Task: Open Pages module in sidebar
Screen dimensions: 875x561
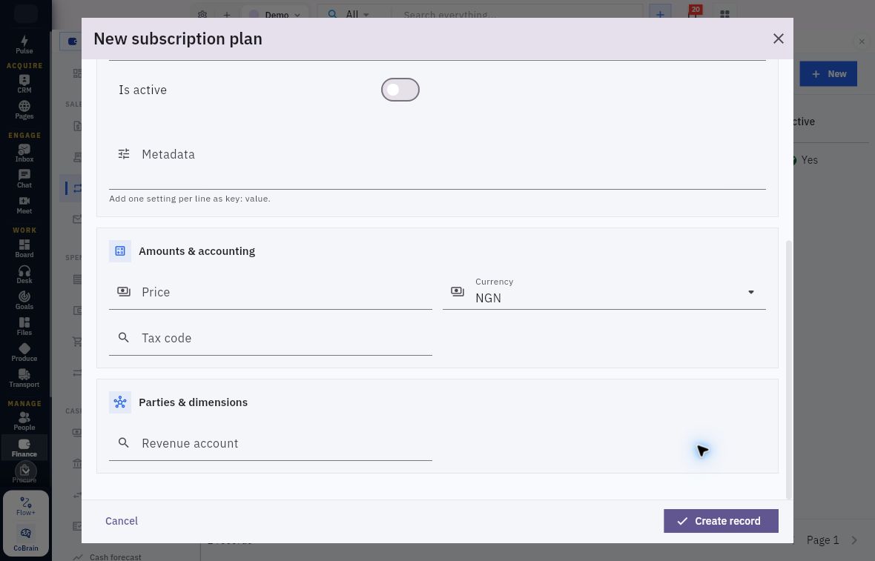Action: 24,110
